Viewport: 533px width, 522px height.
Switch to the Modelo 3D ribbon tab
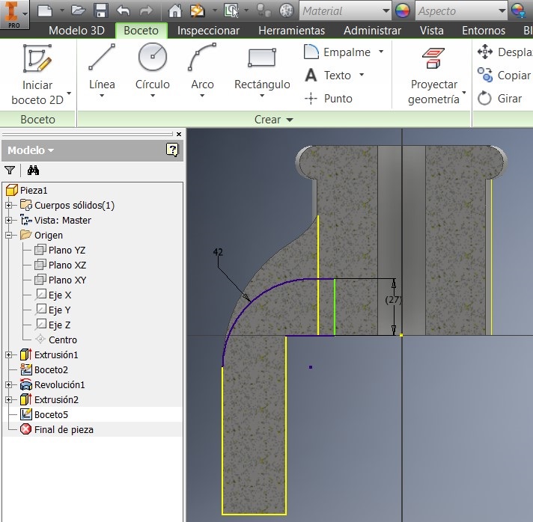[x=76, y=31]
